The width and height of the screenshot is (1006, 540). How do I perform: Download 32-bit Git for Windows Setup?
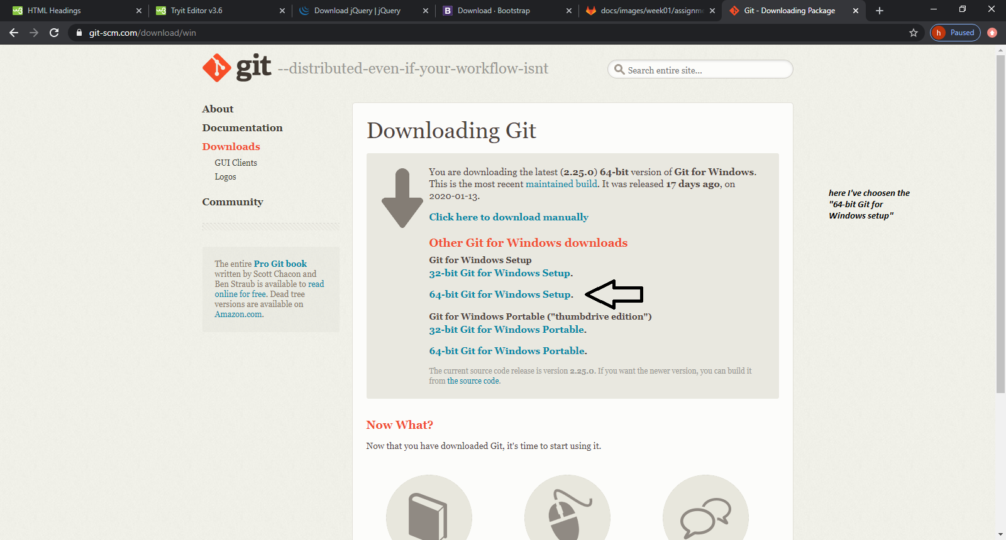pos(501,273)
